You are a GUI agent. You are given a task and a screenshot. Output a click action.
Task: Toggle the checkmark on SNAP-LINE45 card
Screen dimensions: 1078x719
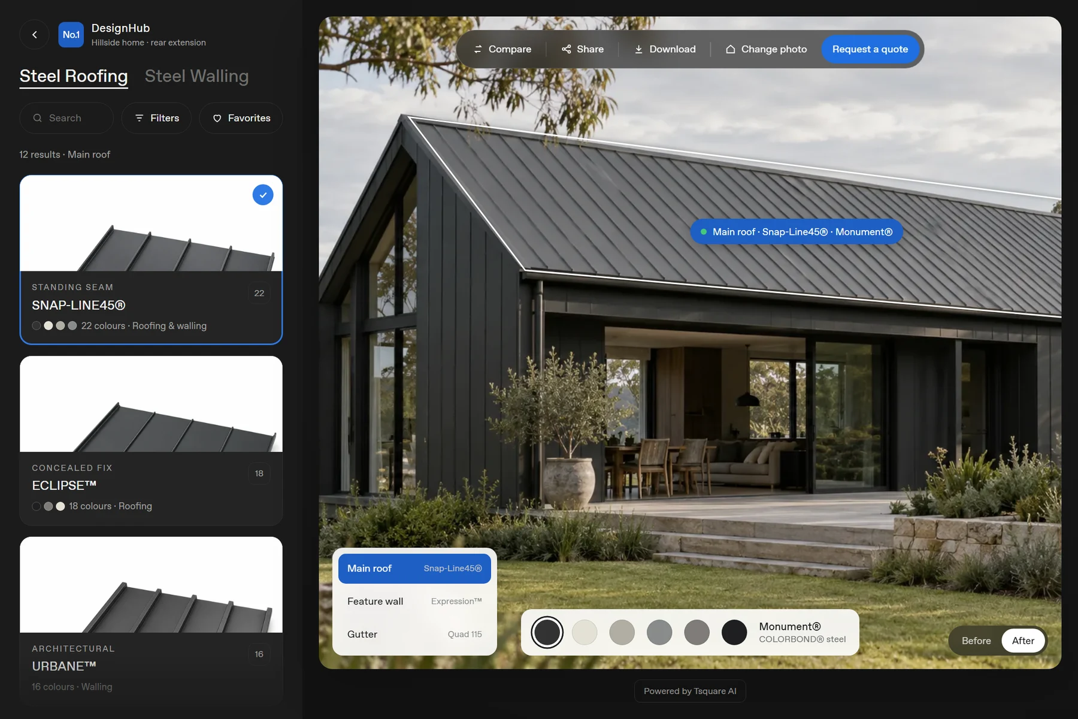point(263,195)
